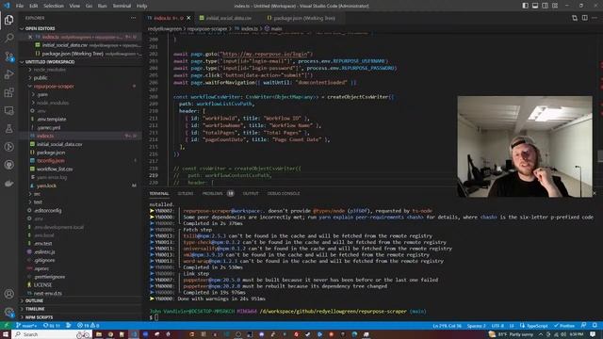Switch to the Debug Console panel tab
This screenshot has width=603, height=339.
point(284,193)
